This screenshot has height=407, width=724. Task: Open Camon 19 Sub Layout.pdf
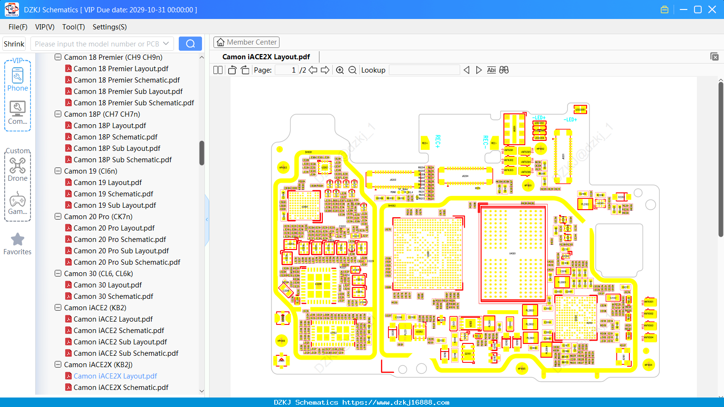click(115, 205)
